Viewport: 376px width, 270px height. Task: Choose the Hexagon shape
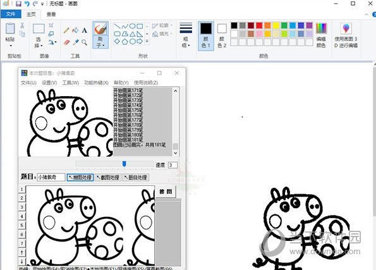click(x=132, y=41)
